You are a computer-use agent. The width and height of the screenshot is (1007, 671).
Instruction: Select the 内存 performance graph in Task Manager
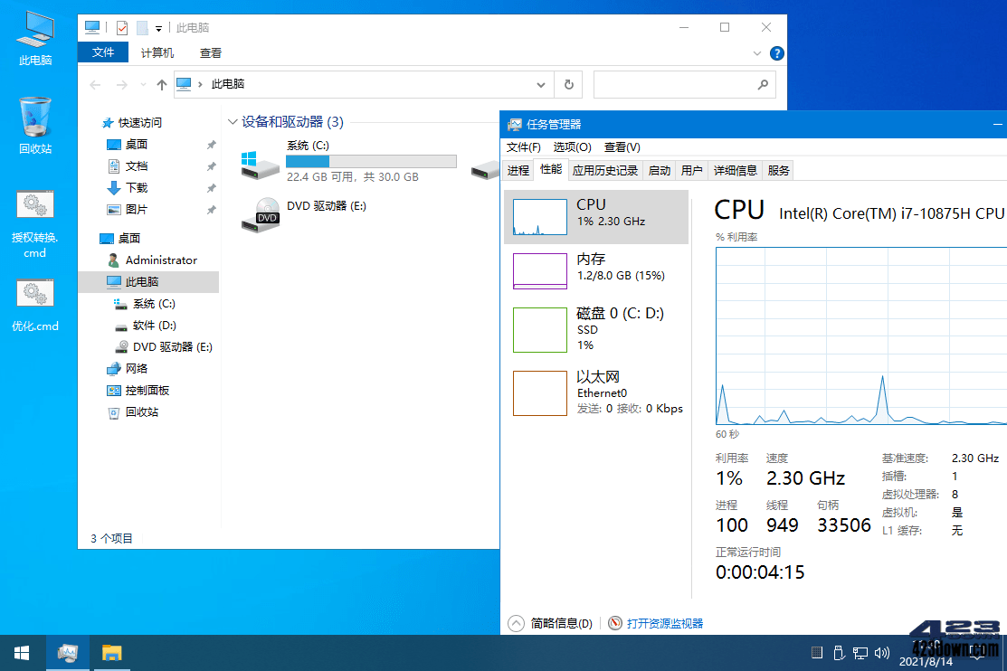(x=597, y=269)
